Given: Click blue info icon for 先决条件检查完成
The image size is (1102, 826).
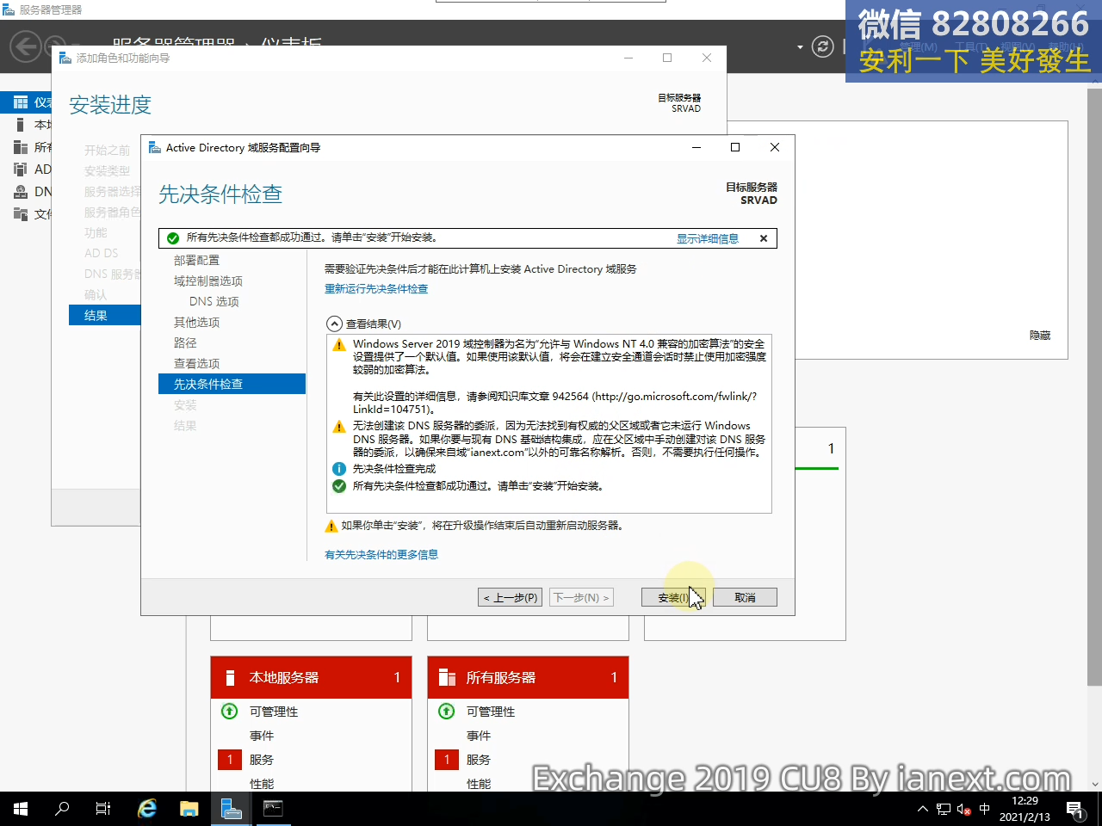Looking at the screenshot, I should click(339, 469).
